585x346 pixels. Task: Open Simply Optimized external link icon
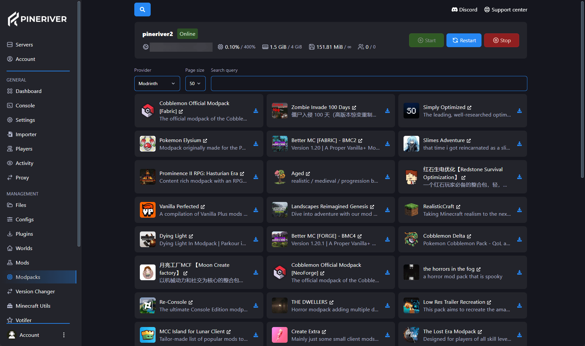click(x=469, y=108)
